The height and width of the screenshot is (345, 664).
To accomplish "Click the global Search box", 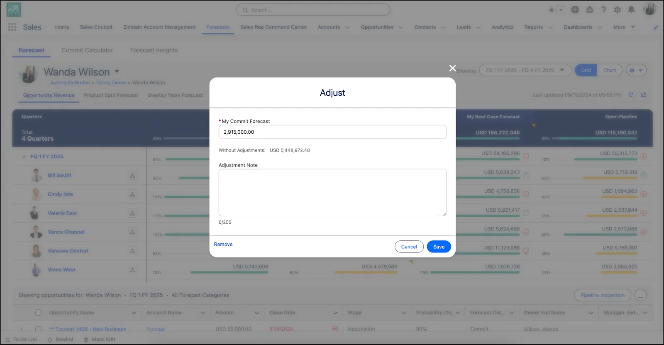I will [313, 10].
